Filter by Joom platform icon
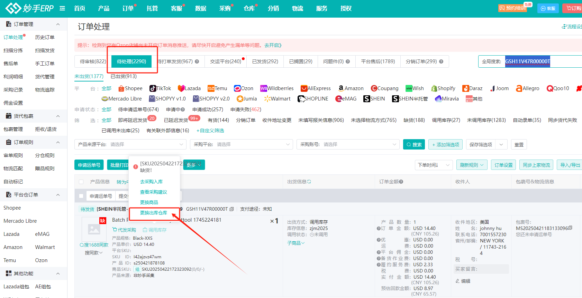 [x=492, y=88]
